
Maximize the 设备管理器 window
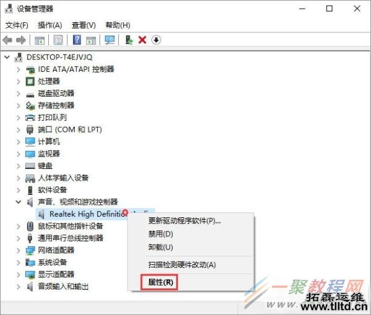pos(330,9)
